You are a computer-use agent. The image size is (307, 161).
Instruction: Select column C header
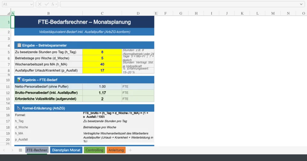pyautogui.click(x=102, y=13)
